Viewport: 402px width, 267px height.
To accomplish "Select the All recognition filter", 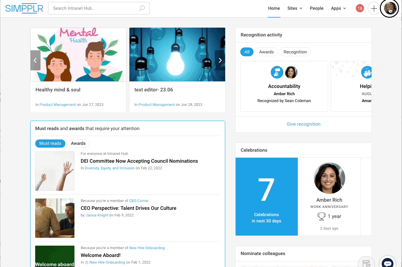I will click(247, 52).
